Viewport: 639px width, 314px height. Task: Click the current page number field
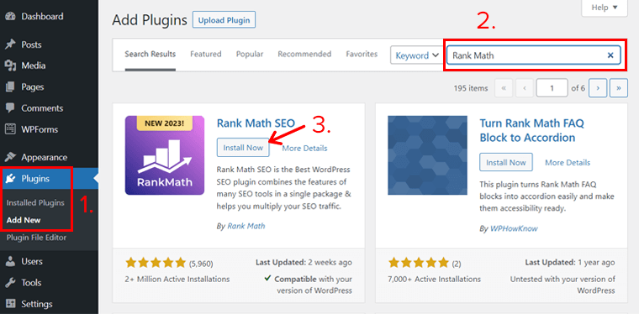click(x=552, y=88)
